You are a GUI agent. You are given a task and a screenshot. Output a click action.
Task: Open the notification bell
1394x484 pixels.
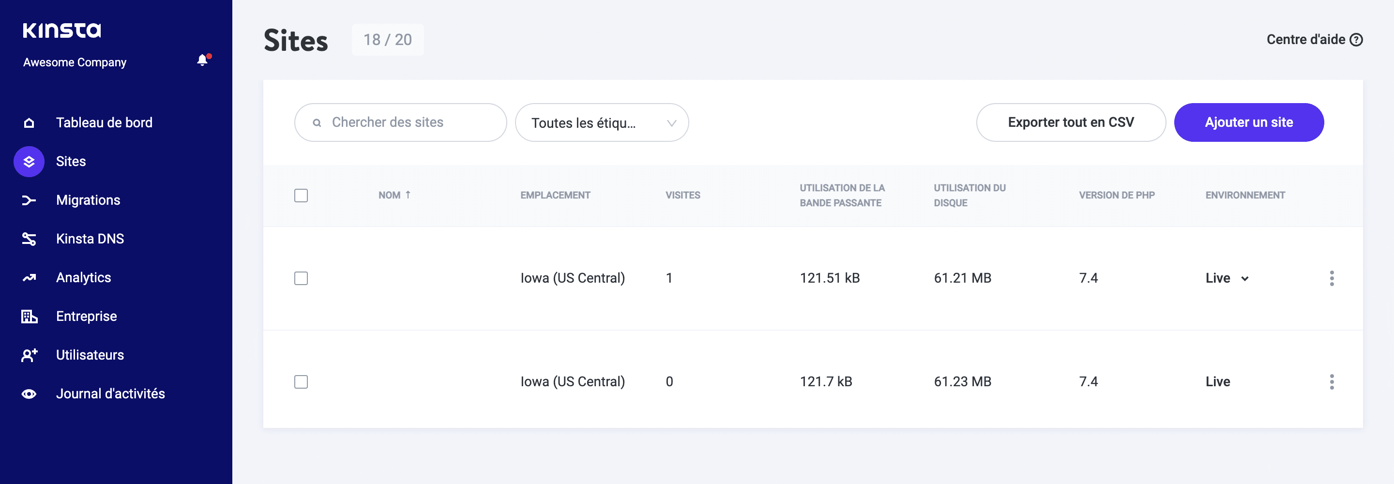click(202, 60)
